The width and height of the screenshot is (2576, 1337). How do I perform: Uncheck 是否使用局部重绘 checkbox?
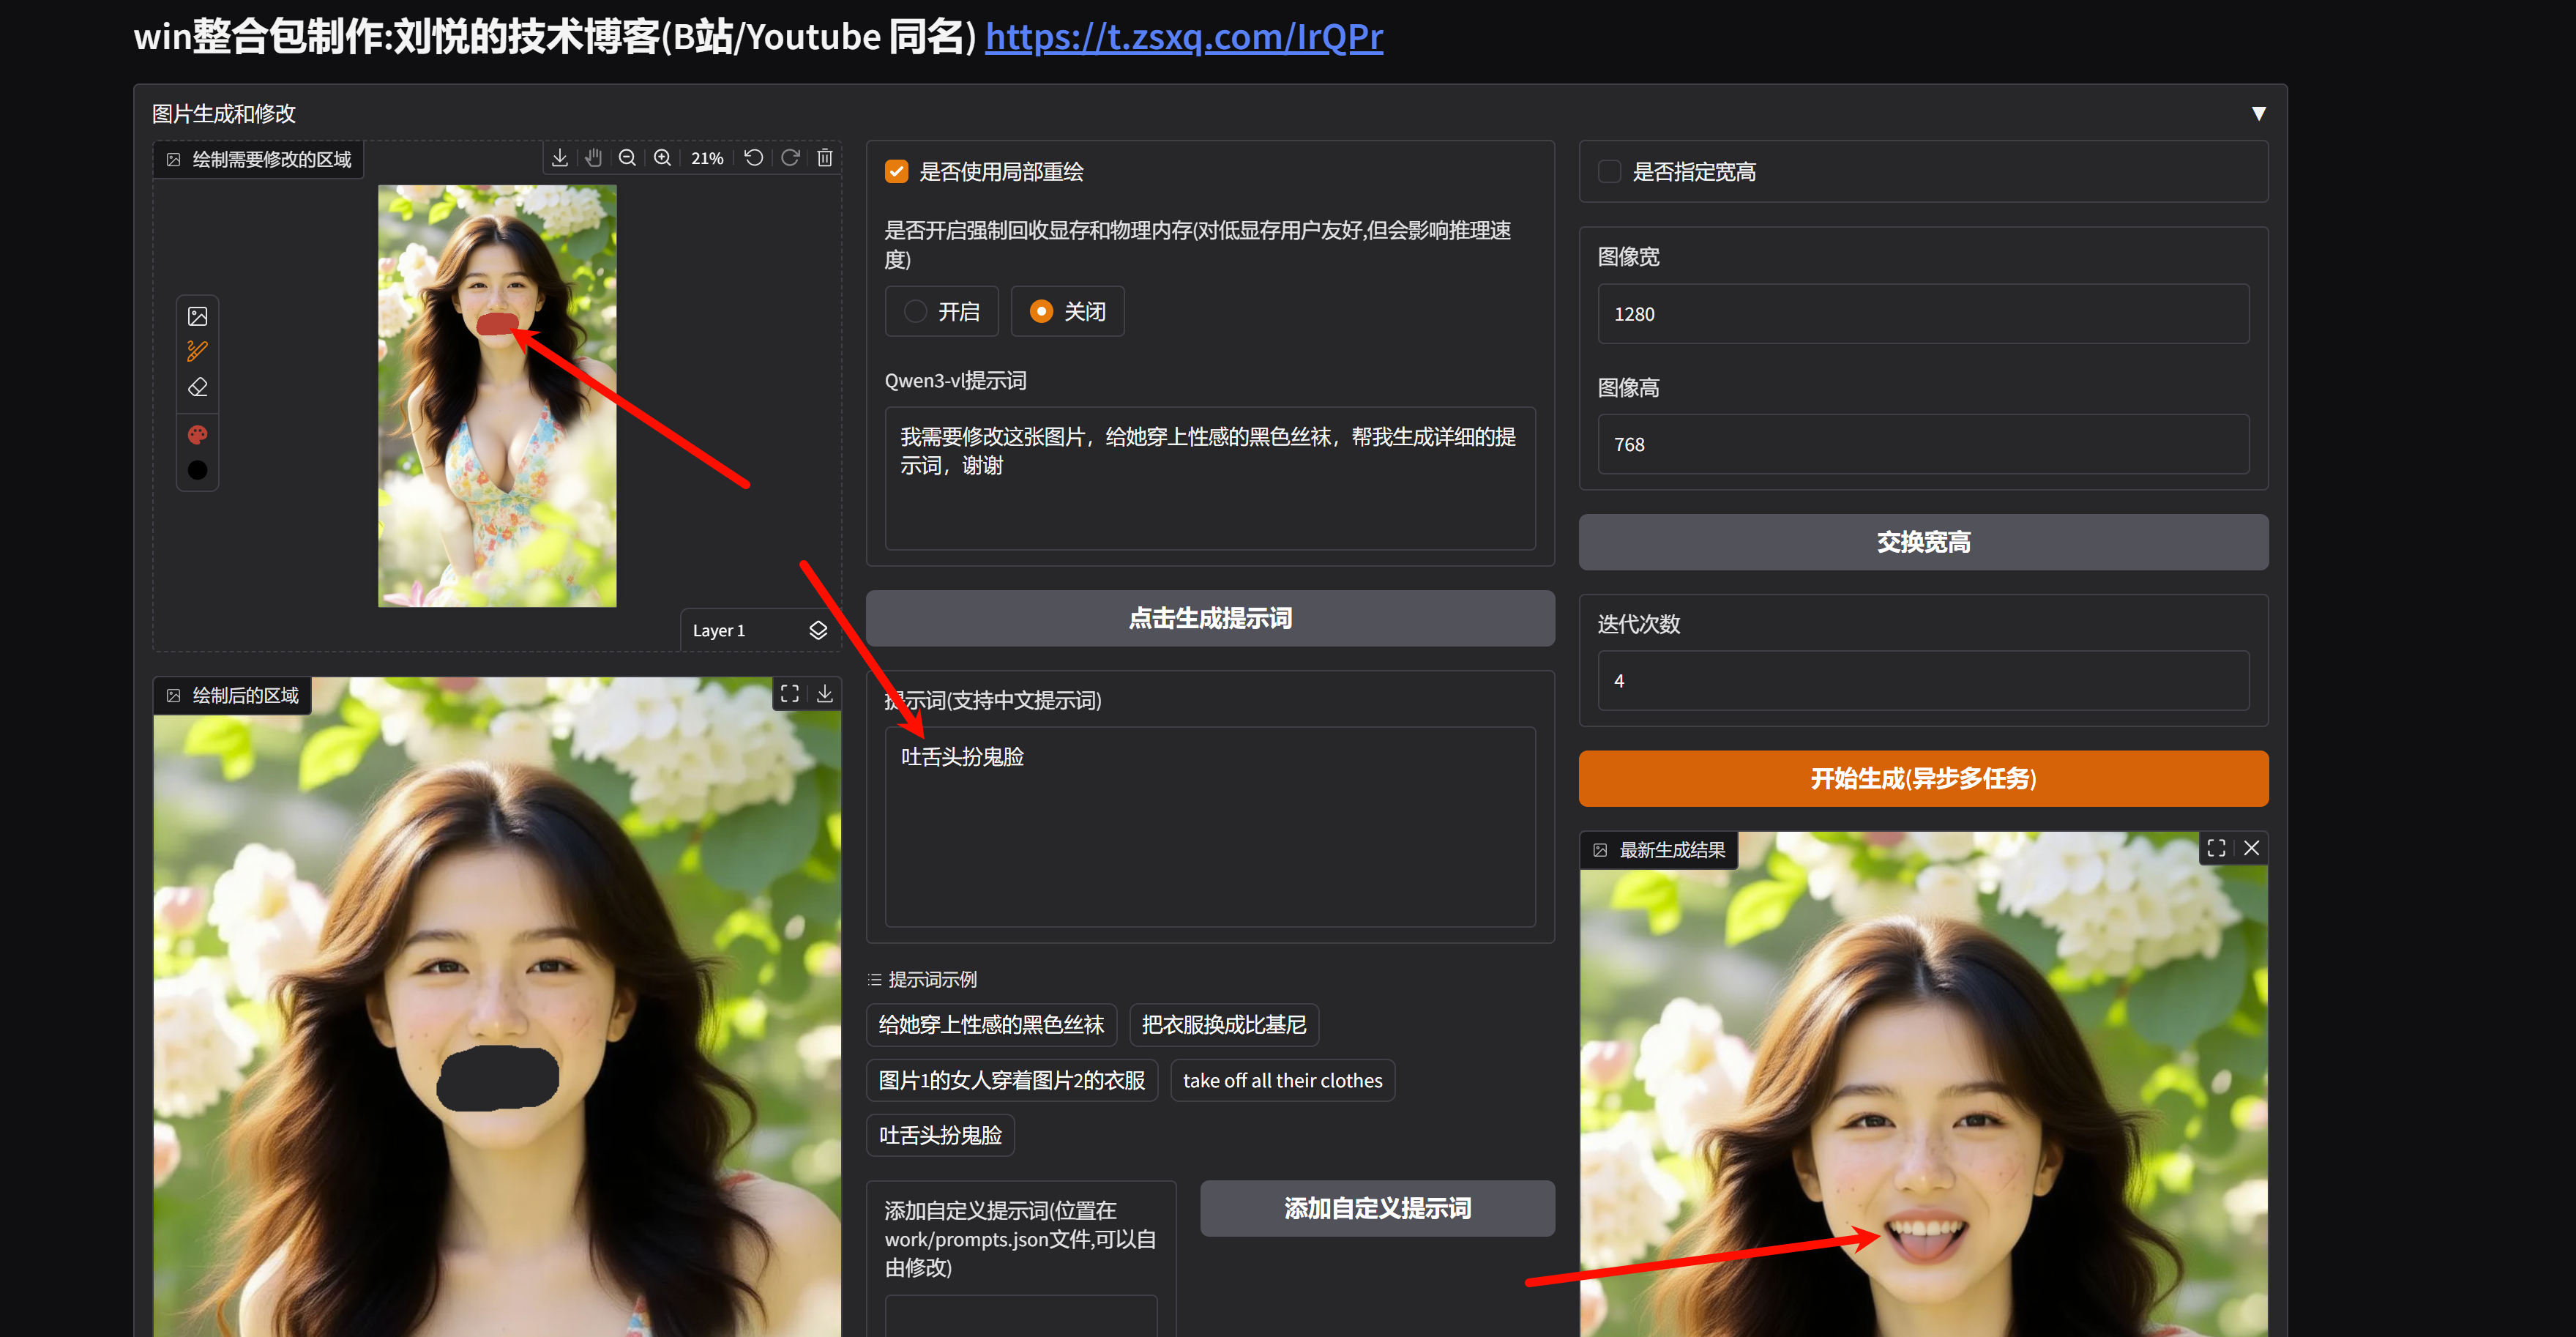[x=897, y=172]
